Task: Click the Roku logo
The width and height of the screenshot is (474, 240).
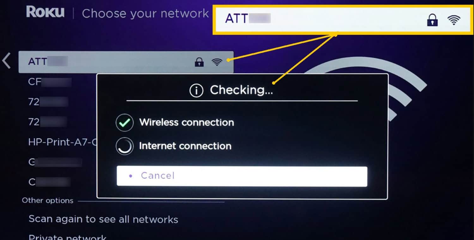Action: pyautogui.click(x=45, y=12)
